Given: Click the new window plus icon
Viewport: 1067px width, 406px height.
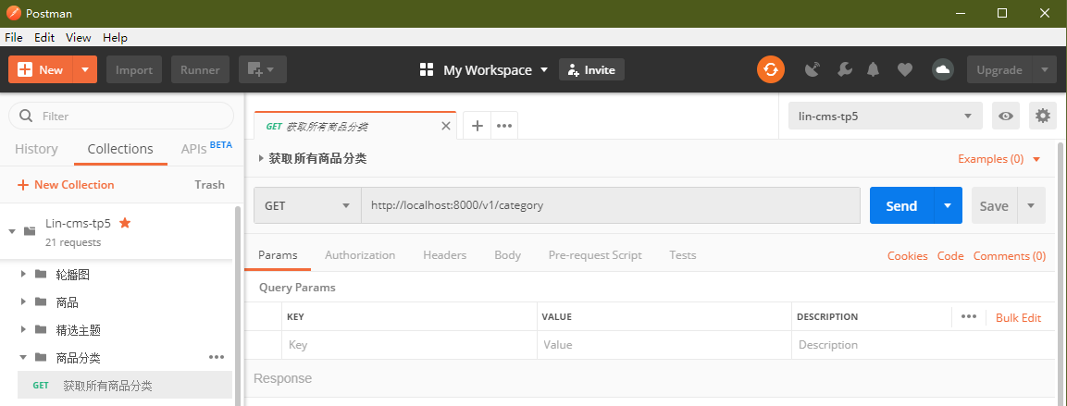Looking at the screenshot, I should pyautogui.click(x=262, y=69).
